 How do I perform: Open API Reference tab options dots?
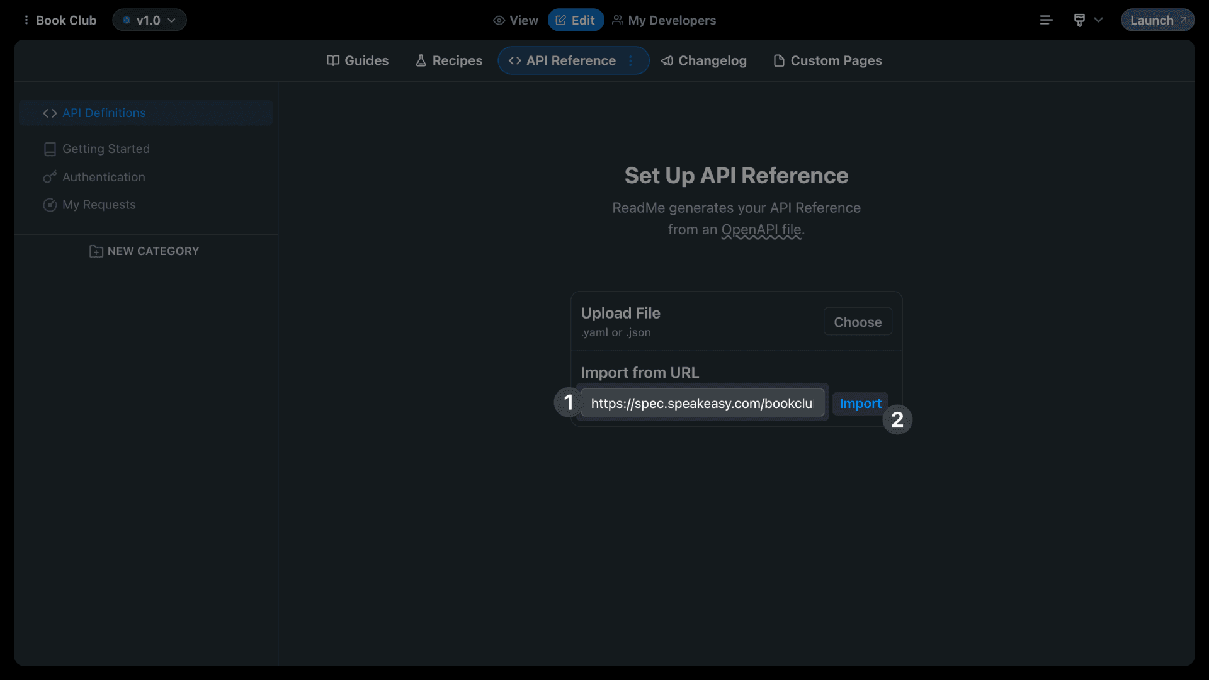click(x=631, y=60)
